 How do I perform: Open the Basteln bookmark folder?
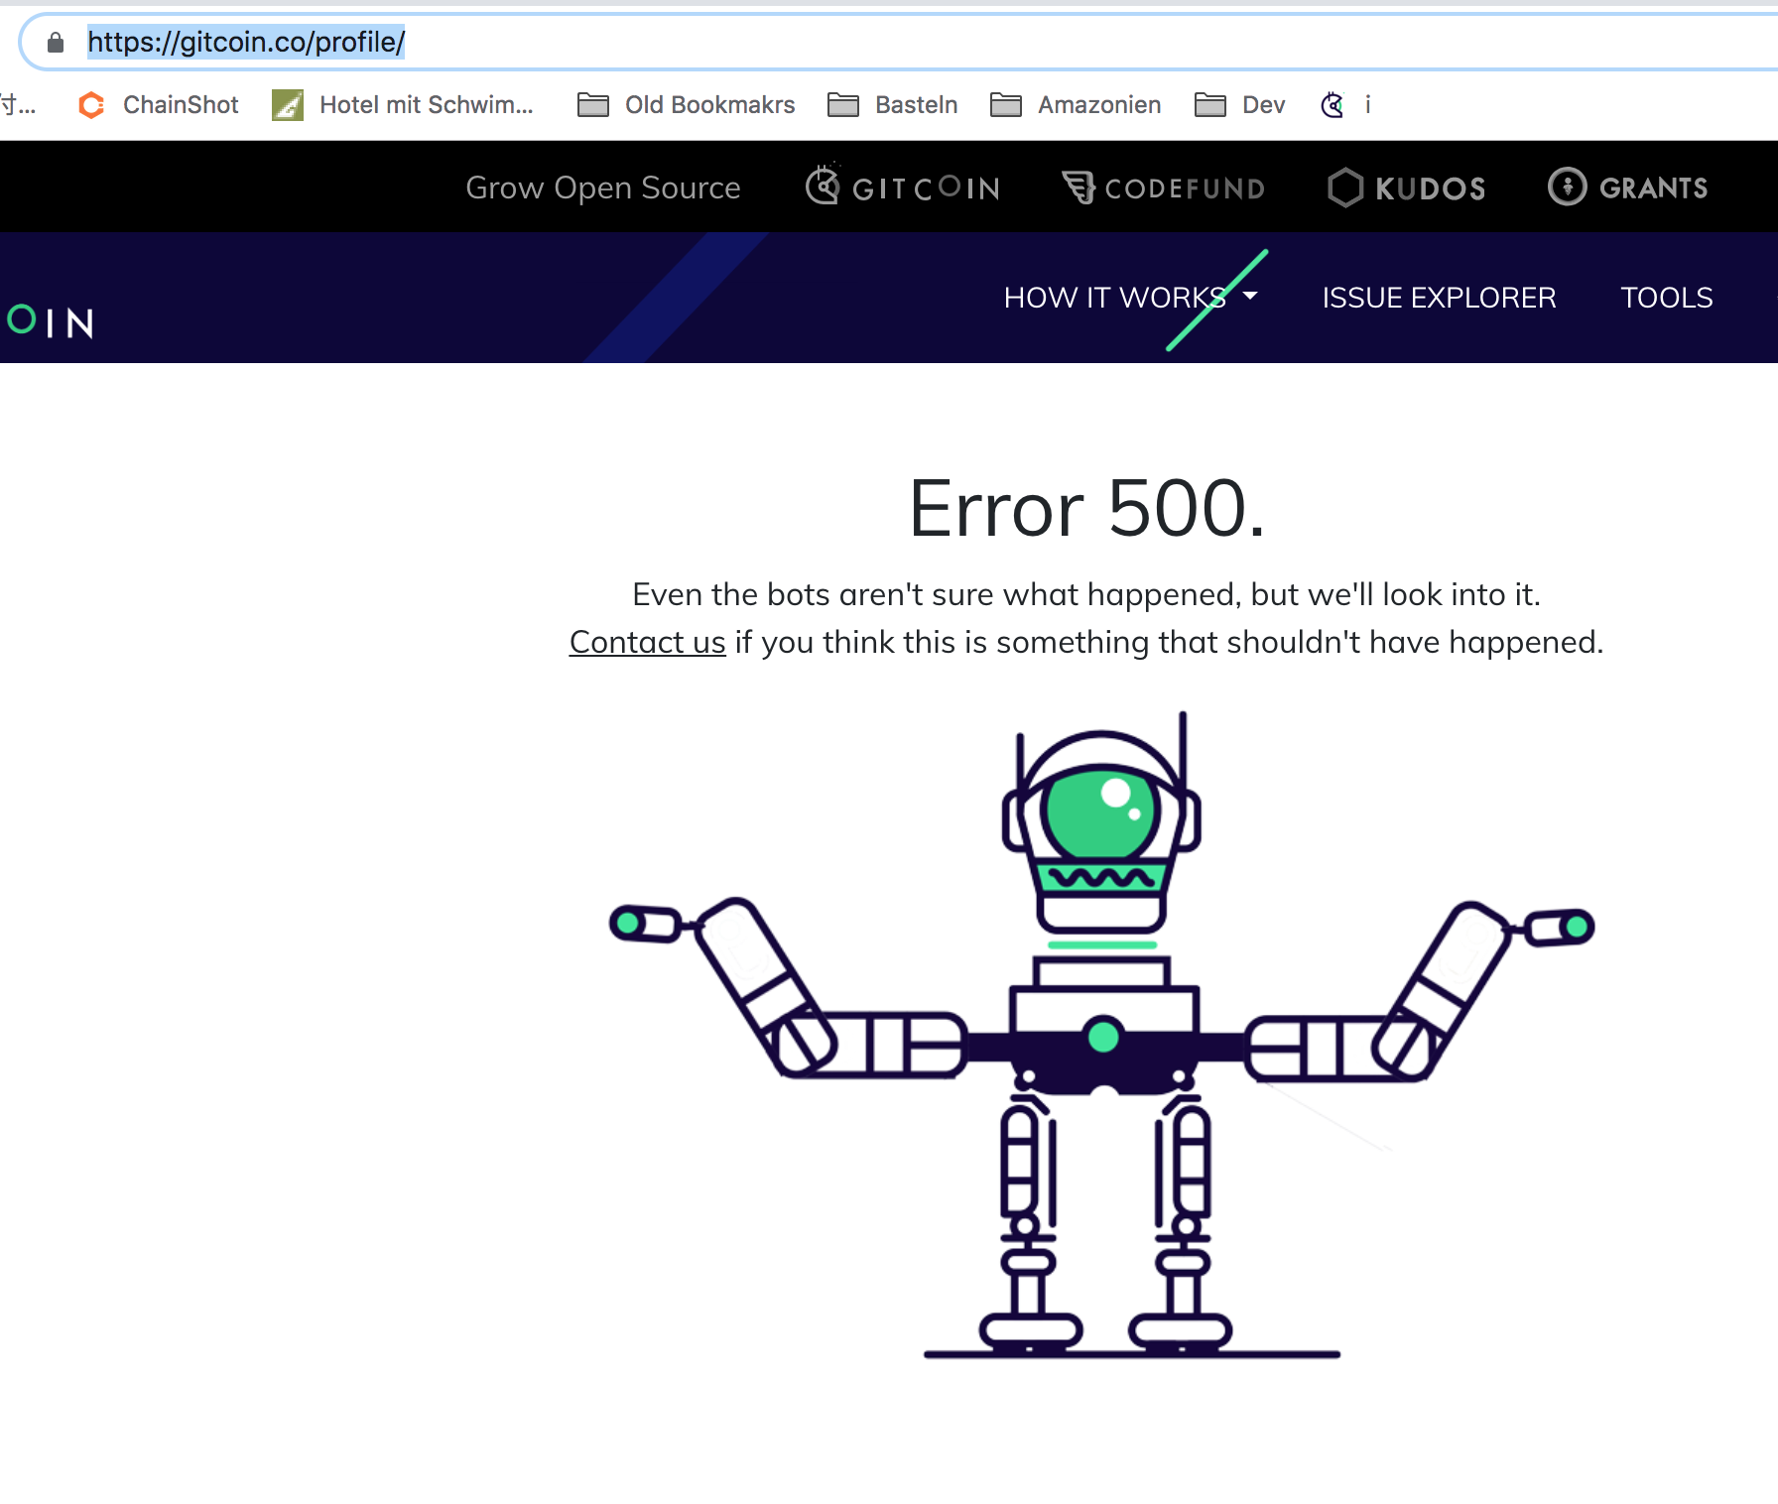[892, 105]
